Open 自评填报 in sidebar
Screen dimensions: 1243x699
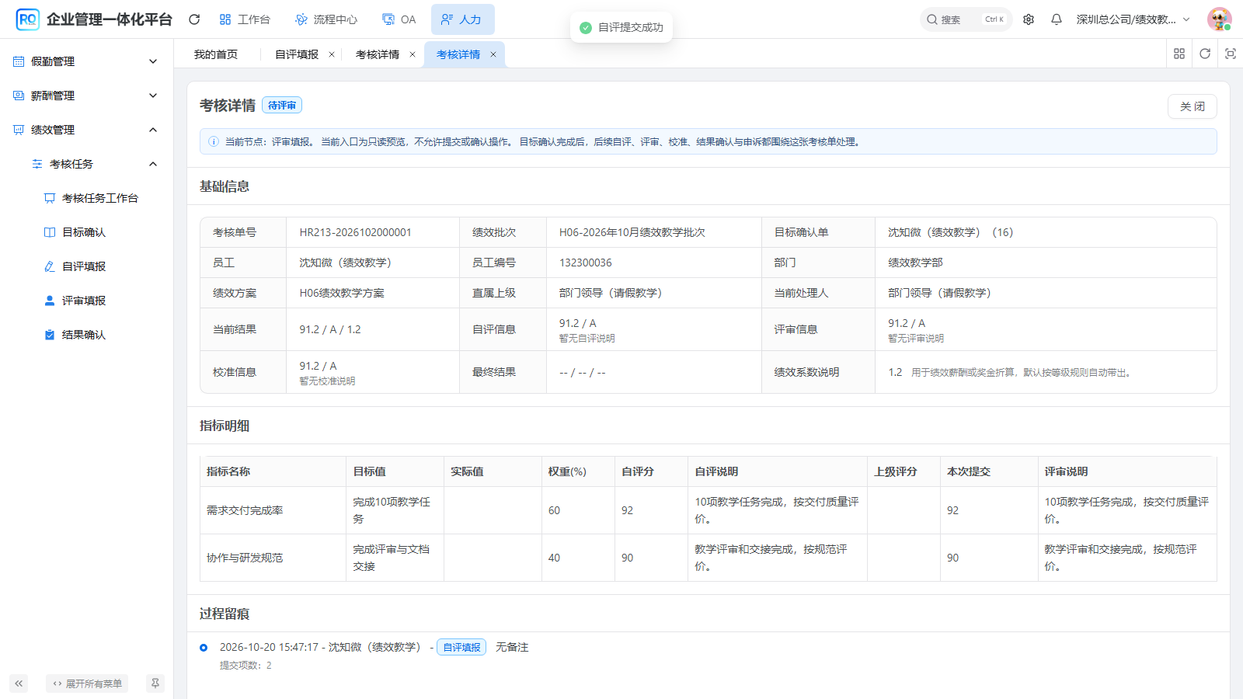(84, 266)
